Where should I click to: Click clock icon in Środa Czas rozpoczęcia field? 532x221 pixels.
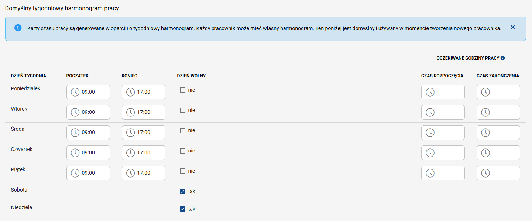tap(430, 132)
